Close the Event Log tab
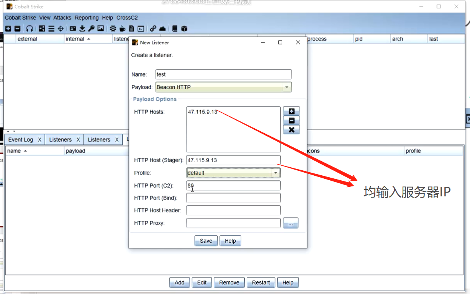 click(39, 140)
